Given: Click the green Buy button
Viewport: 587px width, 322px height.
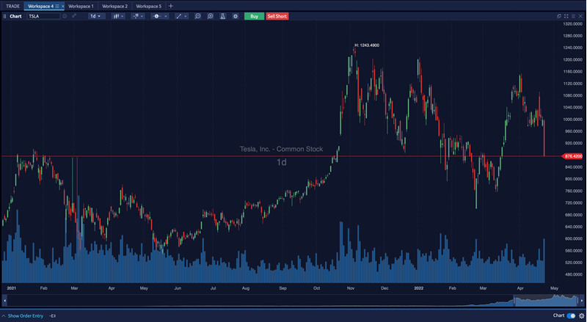Looking at the screenshot, I should point(254,15).
